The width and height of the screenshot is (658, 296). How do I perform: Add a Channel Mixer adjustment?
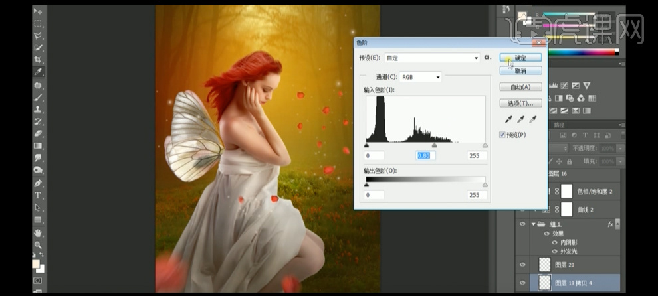click(581, 98)
